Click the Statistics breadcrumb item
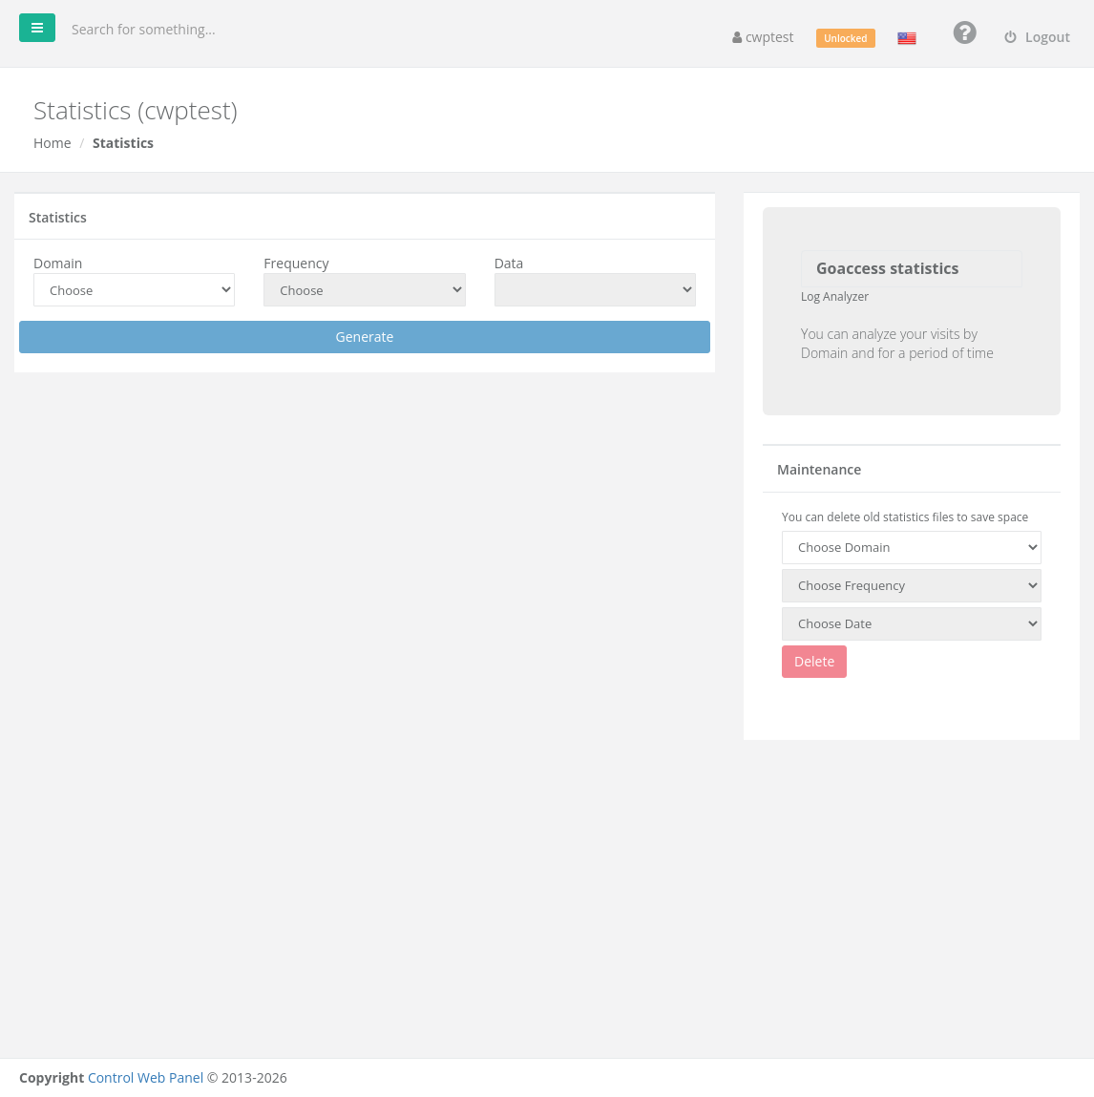1094x1097 pixels. 123,143
